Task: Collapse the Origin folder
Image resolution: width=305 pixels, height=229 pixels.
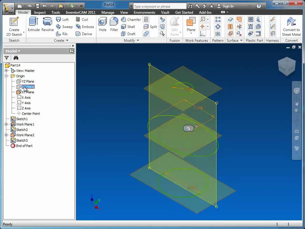Action: point(6,76)
